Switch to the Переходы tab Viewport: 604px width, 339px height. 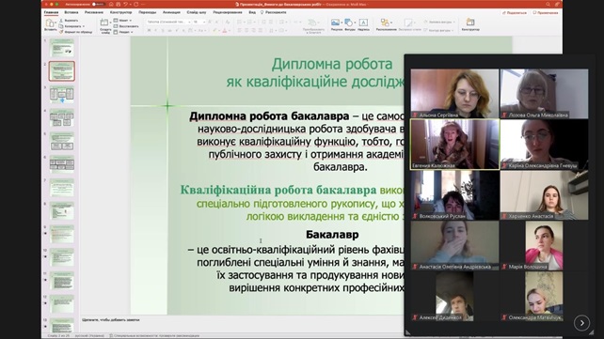pyautogui.click(x=147, y=12)
